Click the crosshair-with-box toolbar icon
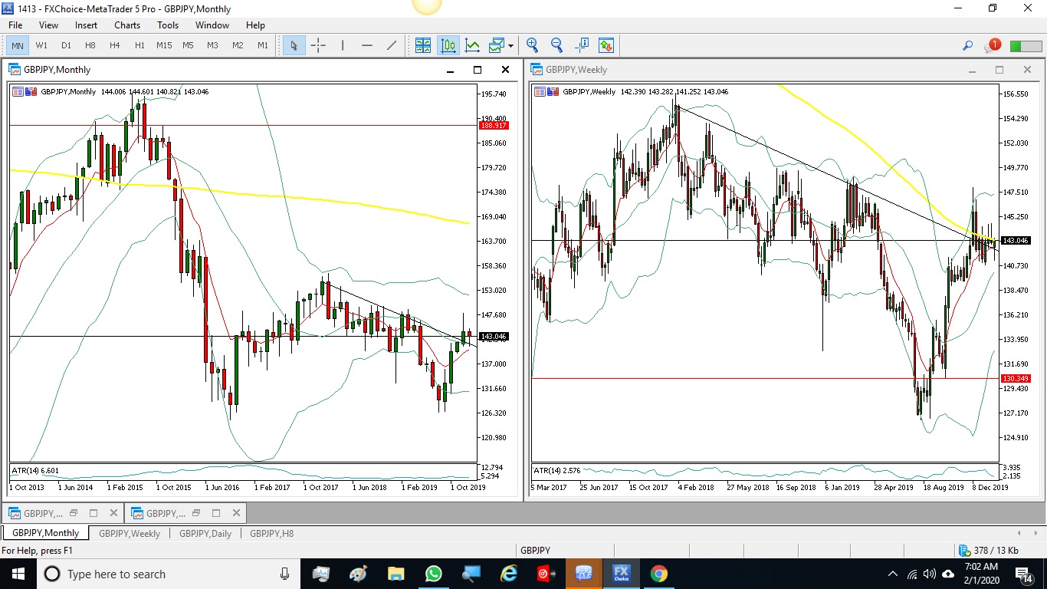This screenshot has width=1047, height=589. (582, 46)
